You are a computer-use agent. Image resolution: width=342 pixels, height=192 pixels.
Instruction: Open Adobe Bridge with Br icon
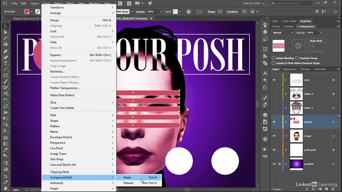coord(120,3)
